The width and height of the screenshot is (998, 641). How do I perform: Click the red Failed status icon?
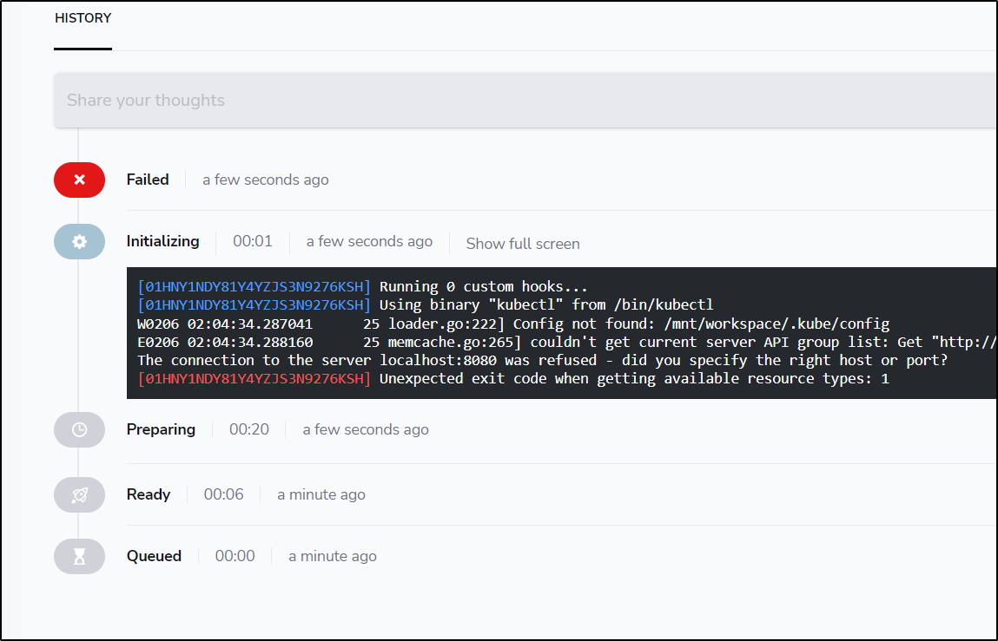[80, 180]
